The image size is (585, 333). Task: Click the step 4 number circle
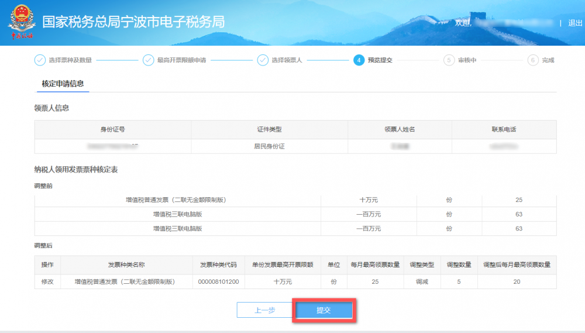359,60
